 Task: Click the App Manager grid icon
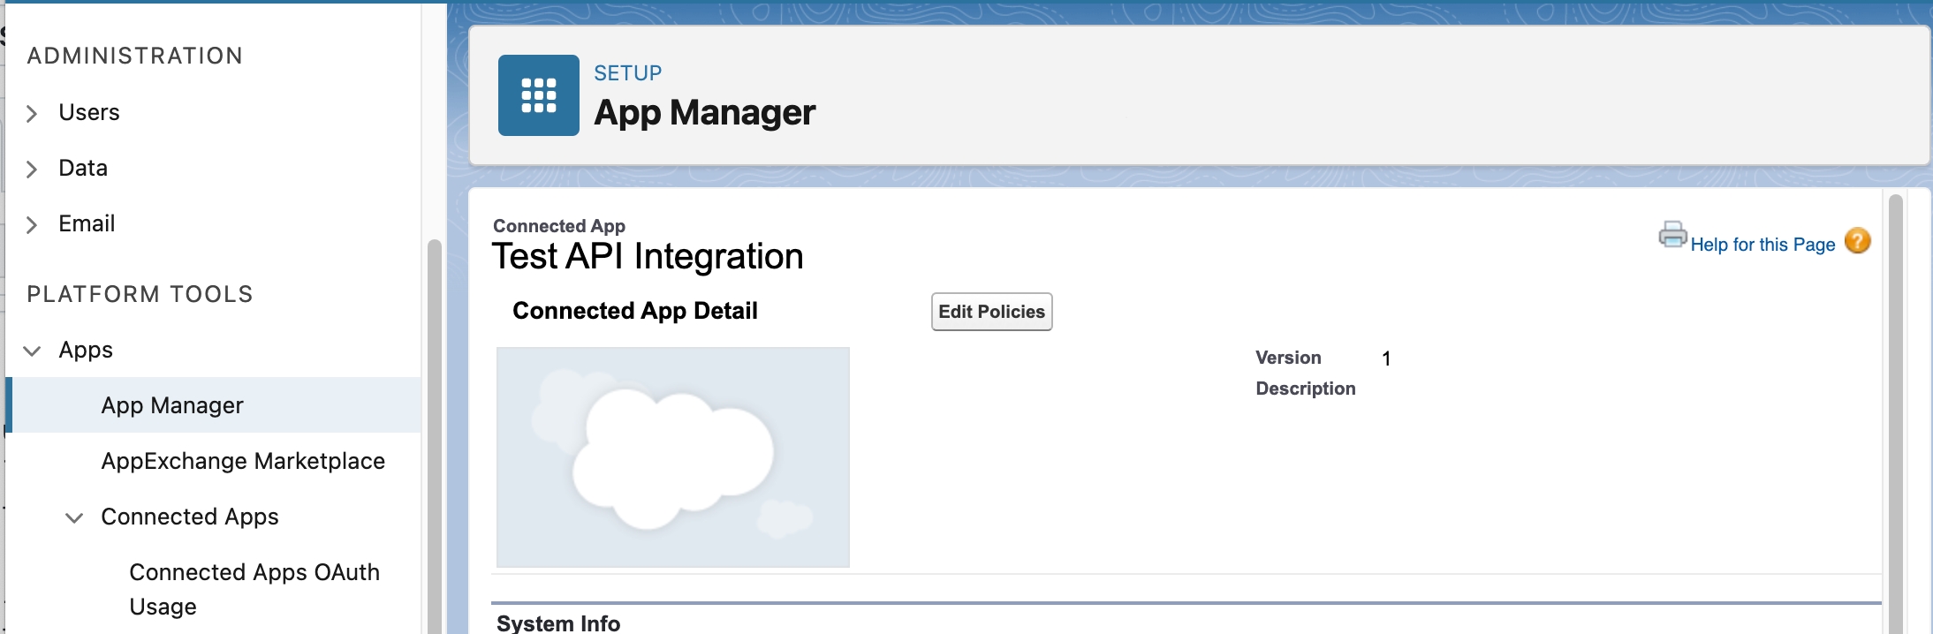538,95
